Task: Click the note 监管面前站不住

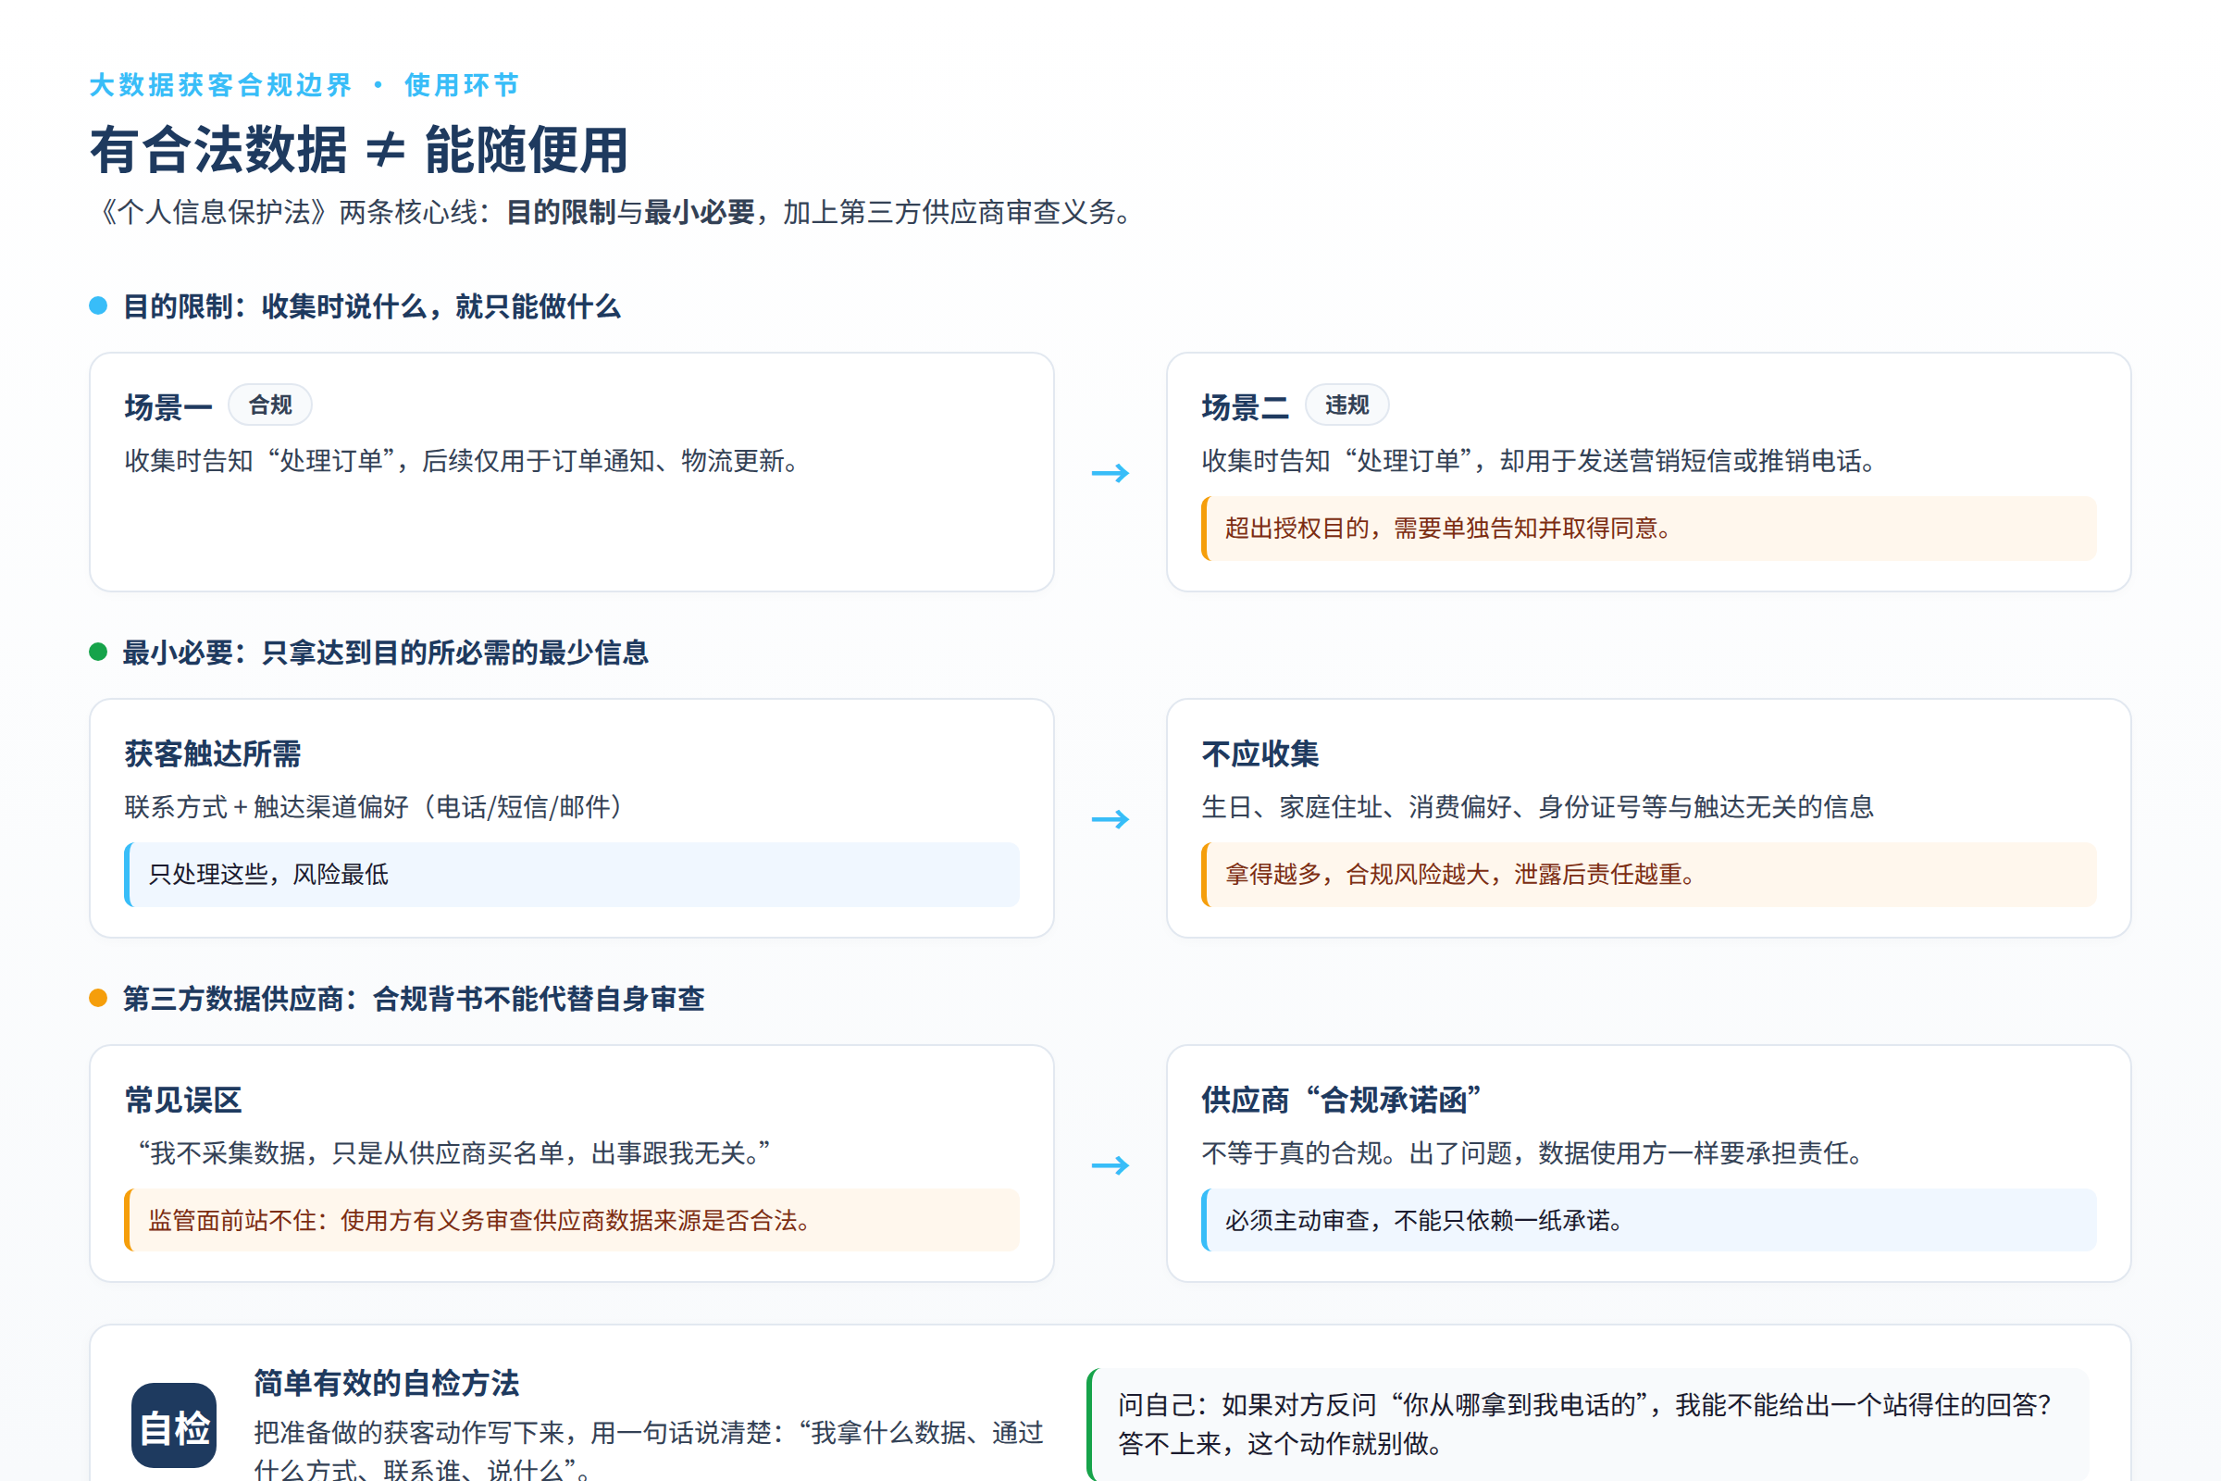Action: (x=571, y=1220)
